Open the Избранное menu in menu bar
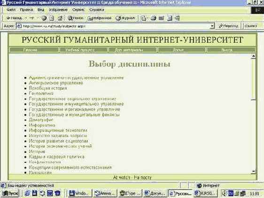 pyautogui.click(x=58, y=10)
